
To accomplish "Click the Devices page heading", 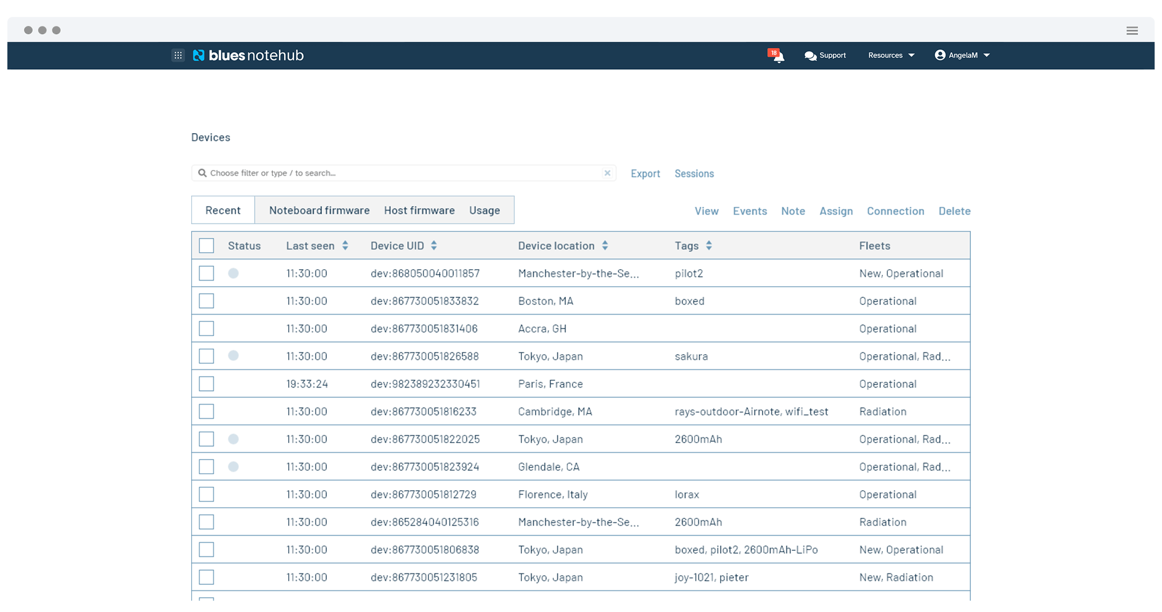I will point(210,137).
